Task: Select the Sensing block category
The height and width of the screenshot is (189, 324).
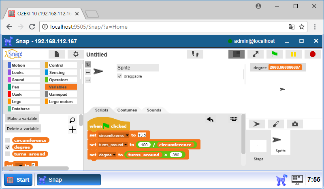Action: pos(61,72)
